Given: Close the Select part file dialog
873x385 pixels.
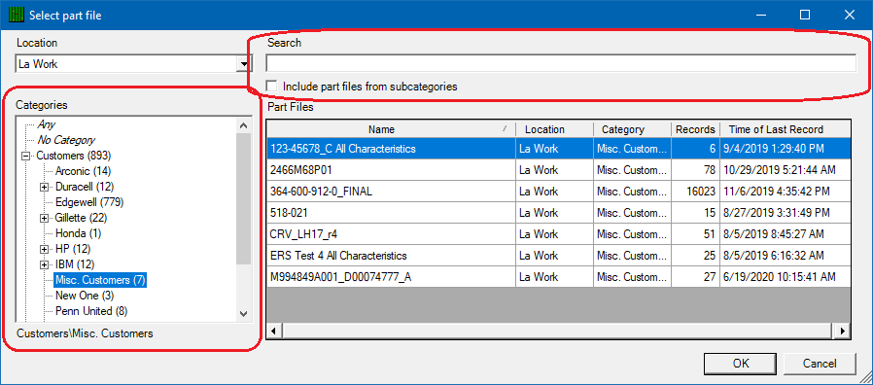Looking at the screenshot, I should pos(849,15).
